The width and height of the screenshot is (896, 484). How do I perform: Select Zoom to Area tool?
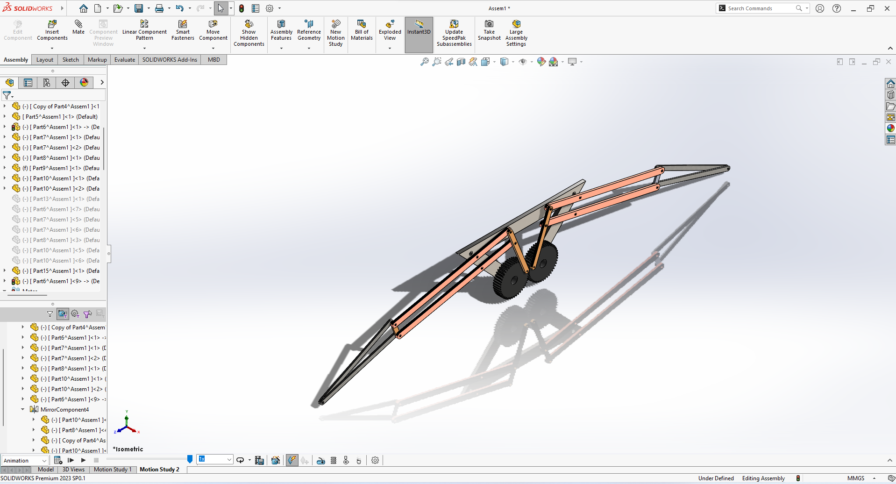pyautogui.click(x=436, y=62)
